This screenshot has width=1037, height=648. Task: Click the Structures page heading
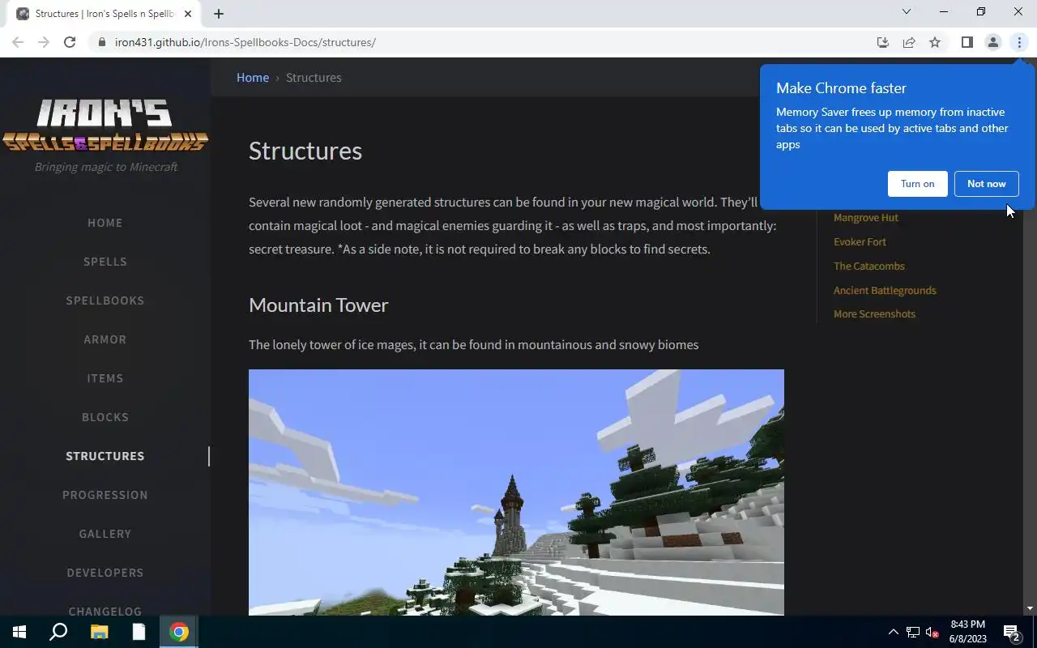click(x=305, y=151)
